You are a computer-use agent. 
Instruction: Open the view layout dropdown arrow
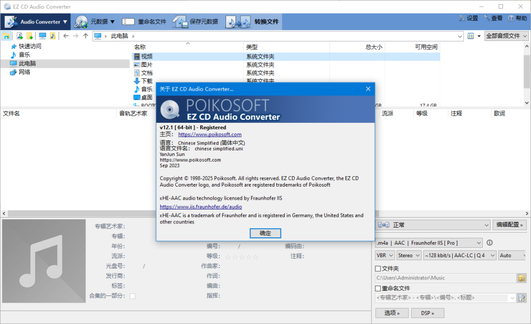coord(479,36)
